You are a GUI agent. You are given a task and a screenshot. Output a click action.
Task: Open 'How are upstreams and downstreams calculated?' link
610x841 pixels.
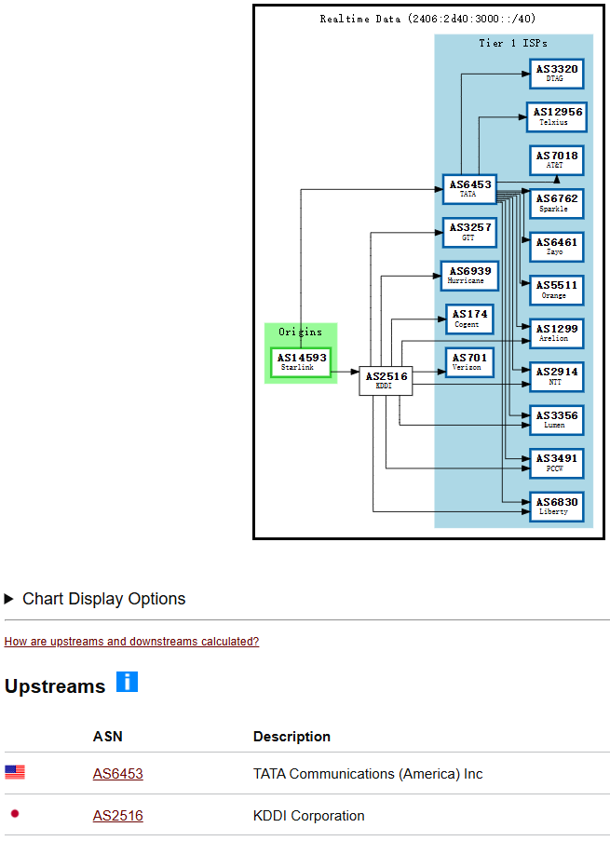(x=131, y=642)
